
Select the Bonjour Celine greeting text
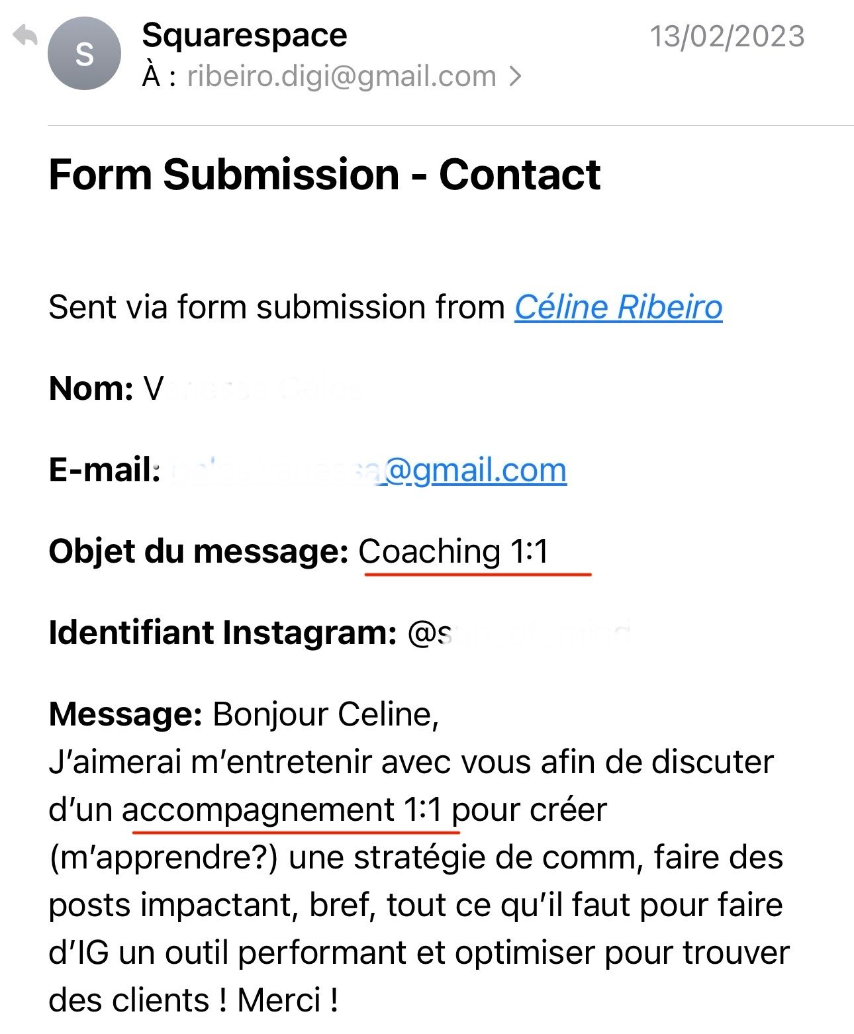click(x=326, y=715)
